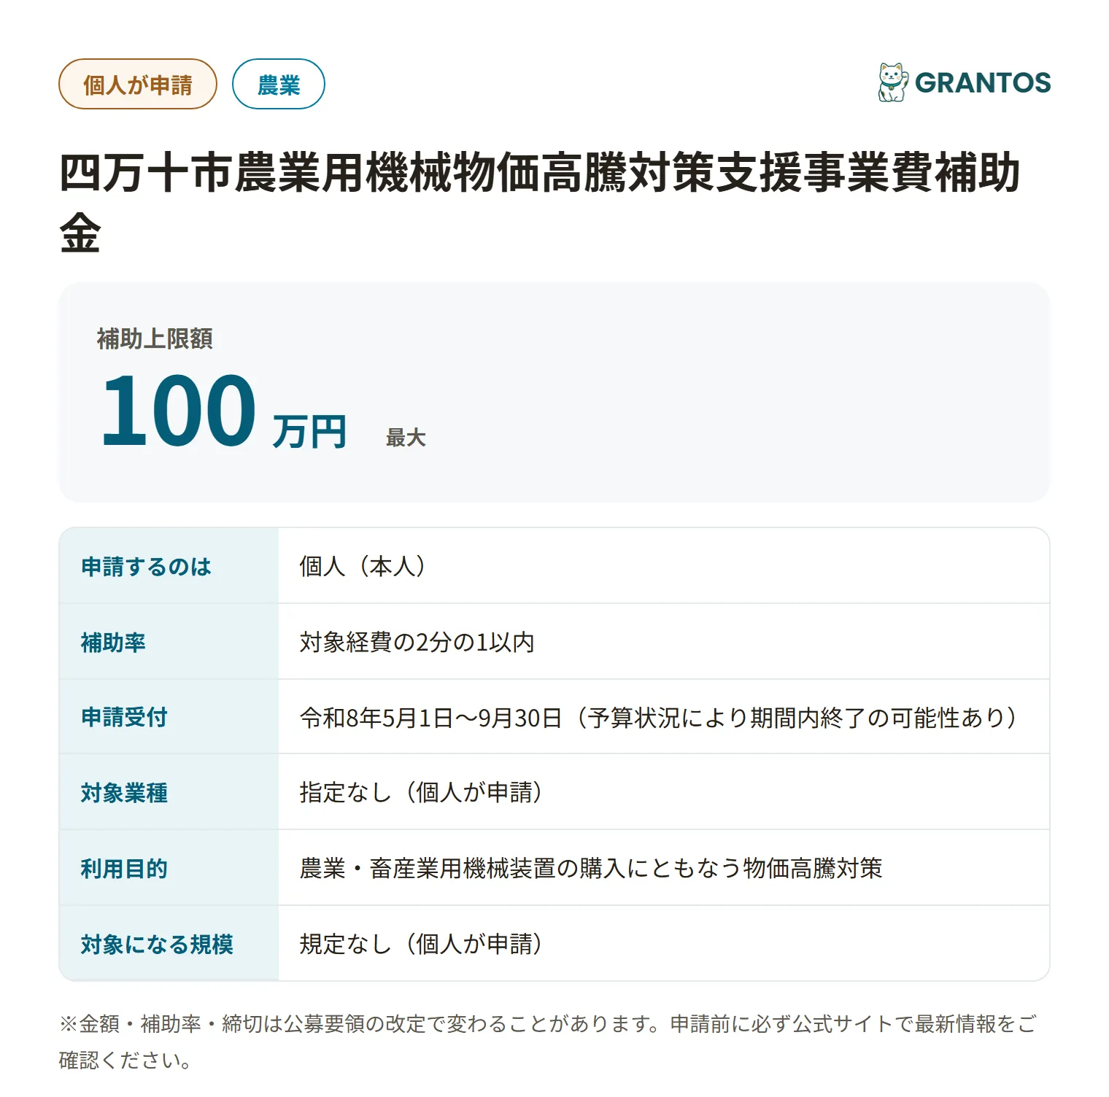Click the grant title 四万十市農業用機械物価高騰対策支援事業費補助金
This screenshot has width=1109, height=1097.
pos(540,203)
